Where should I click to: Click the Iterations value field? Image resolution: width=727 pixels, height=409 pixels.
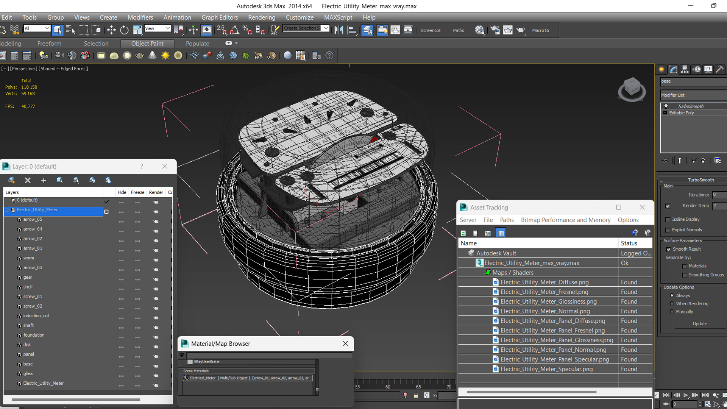[x=719, y=195]
